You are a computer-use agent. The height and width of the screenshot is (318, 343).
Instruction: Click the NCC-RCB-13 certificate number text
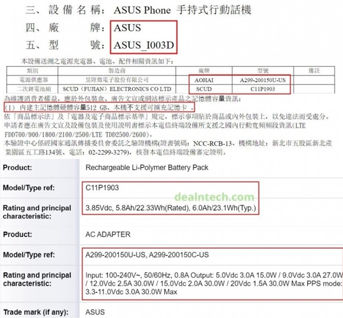click(213, 143)
